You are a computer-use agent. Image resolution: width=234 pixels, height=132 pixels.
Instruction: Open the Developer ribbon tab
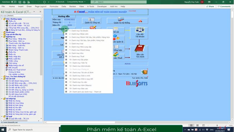click(102, 6)
